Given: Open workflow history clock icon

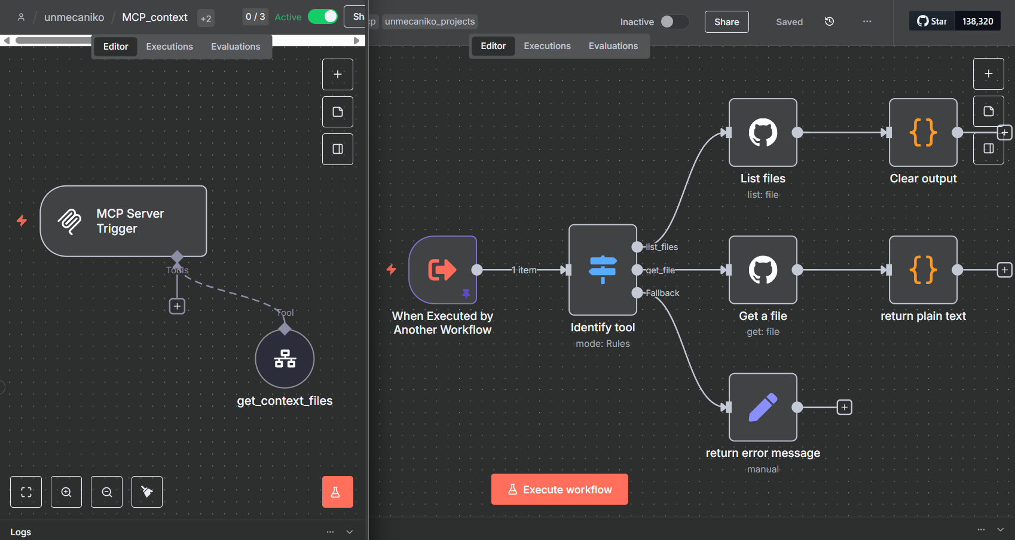Looking at the screenshot, I should 829,22.
